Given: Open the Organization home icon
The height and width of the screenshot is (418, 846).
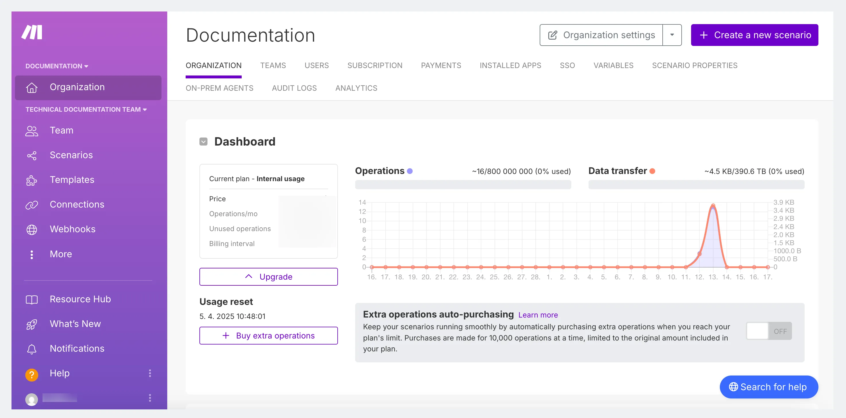Looking at the screenshot, I should pyautogui.click(x=32, y=87).
